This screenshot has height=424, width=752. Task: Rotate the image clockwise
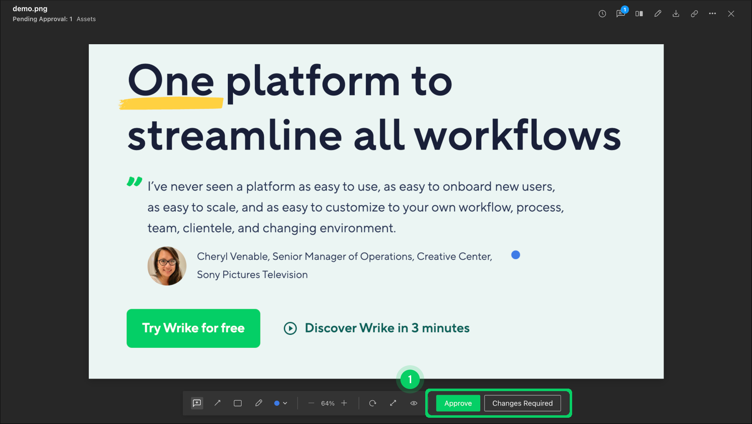coord(373,403)
